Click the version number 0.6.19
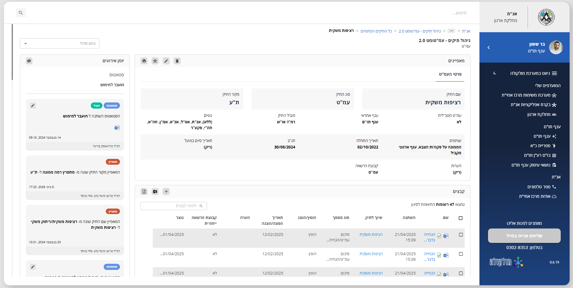Screen dimensions: 573x288 [554, 262]
